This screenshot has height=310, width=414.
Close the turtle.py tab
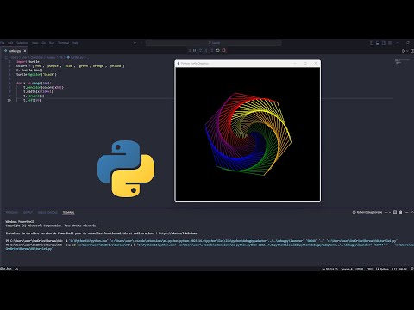coord(25,51)
